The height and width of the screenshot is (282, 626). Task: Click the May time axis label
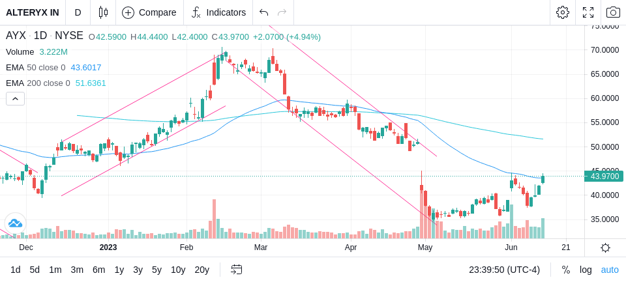click(425, 247)
